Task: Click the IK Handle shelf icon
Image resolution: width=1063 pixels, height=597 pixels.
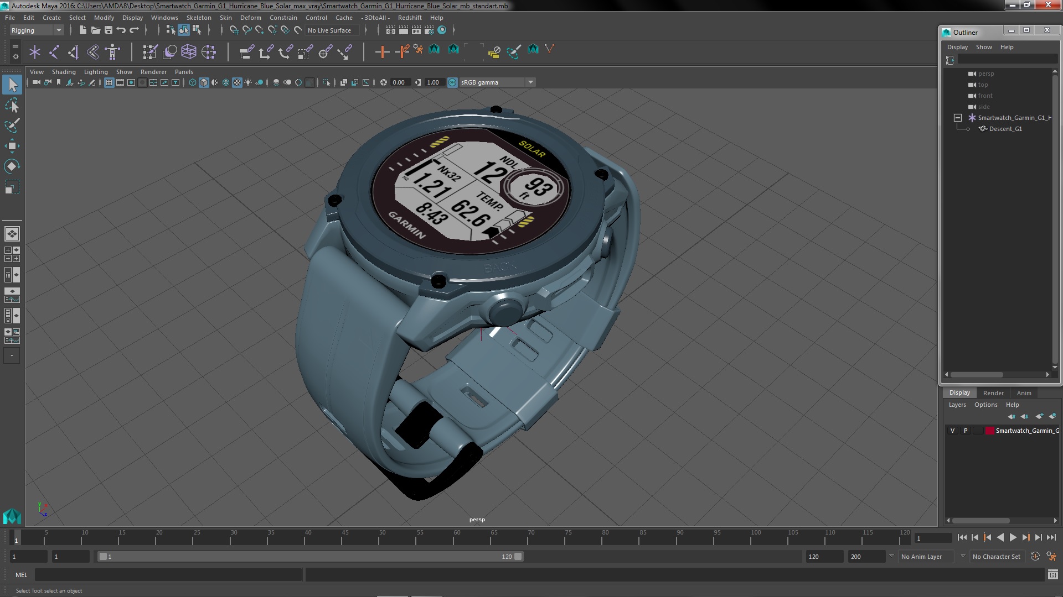Action: coord(74,52)
